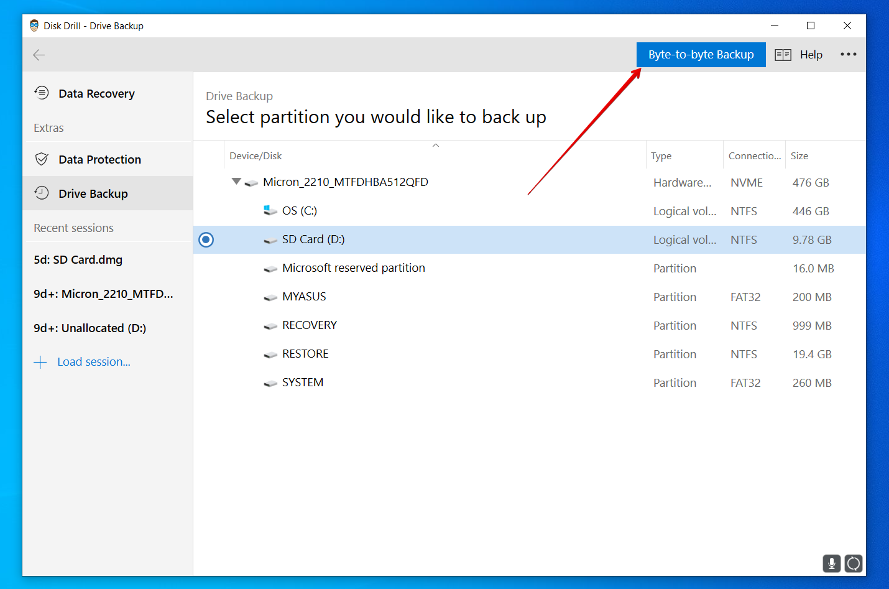Click the 9.78 GB size of SD Card

coord(812,240)
